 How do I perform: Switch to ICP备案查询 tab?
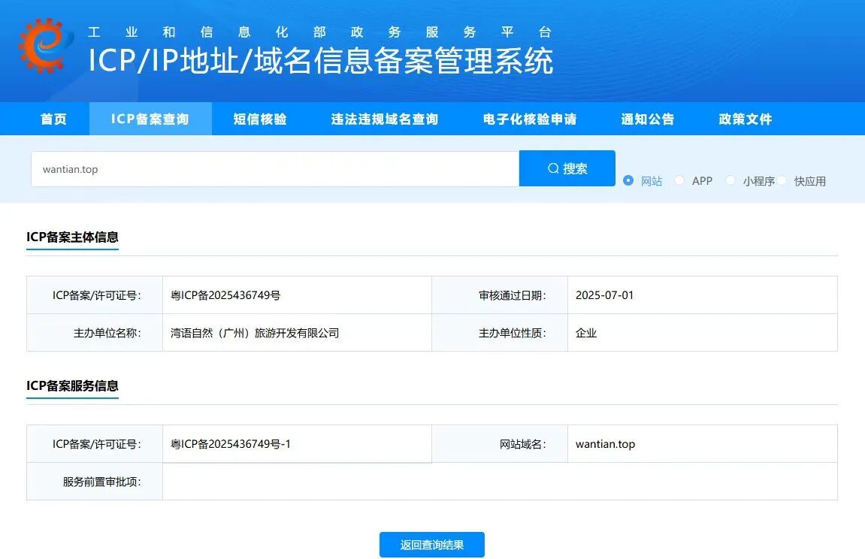pos(150,119)
